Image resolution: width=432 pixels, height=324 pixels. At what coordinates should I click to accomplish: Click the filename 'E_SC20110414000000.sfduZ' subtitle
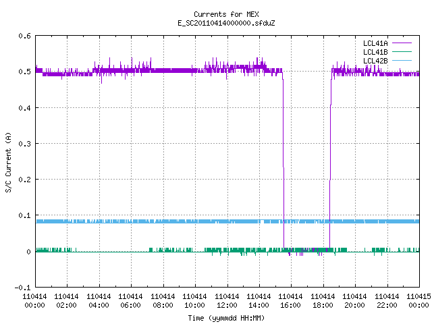(x=226, y=23)
